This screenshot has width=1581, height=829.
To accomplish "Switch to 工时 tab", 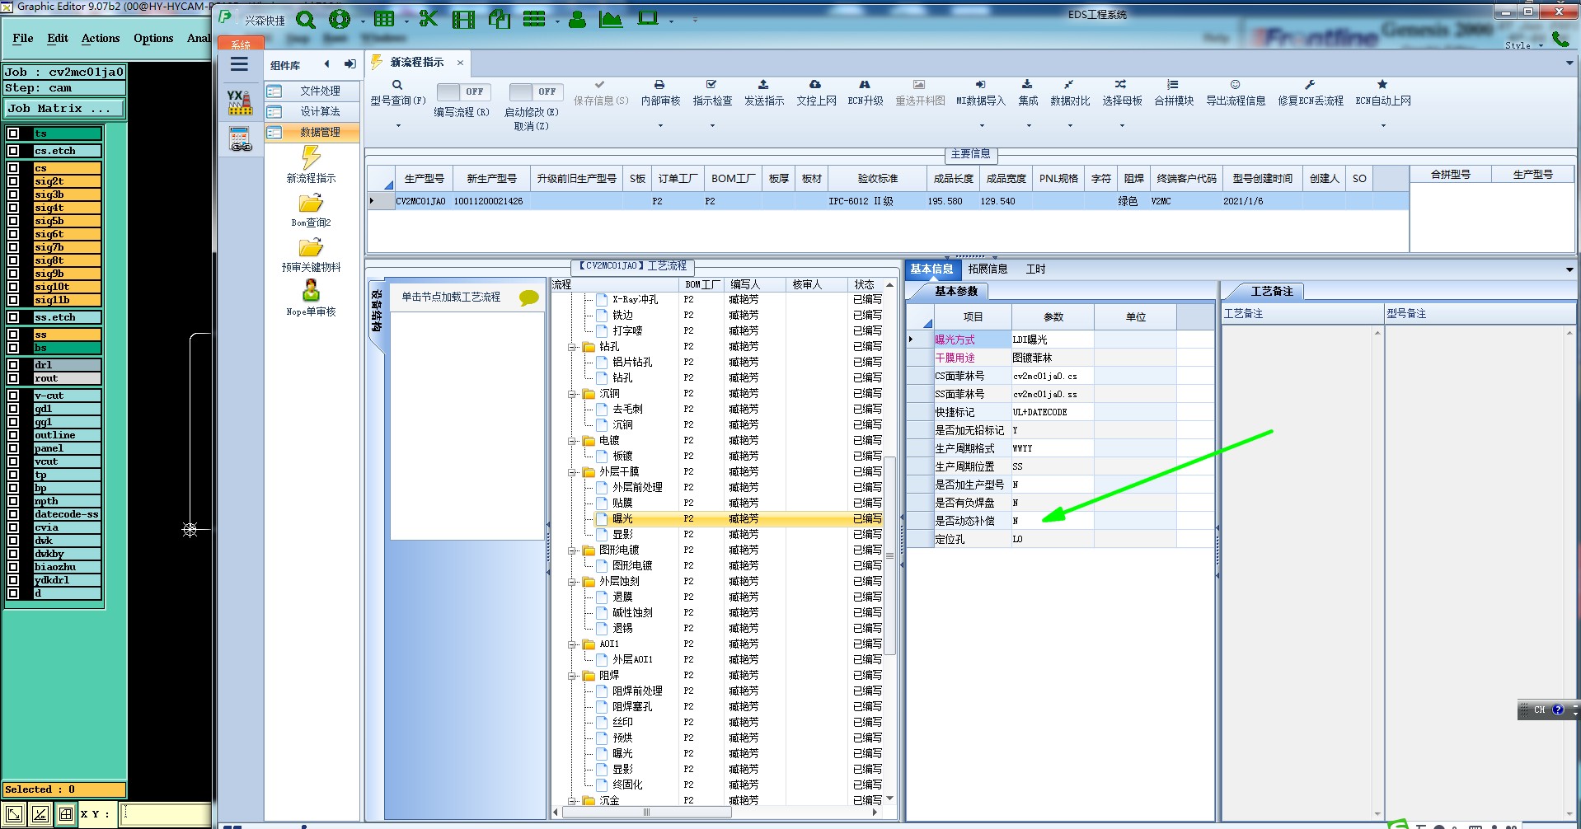I will [x=1035, y=269].
